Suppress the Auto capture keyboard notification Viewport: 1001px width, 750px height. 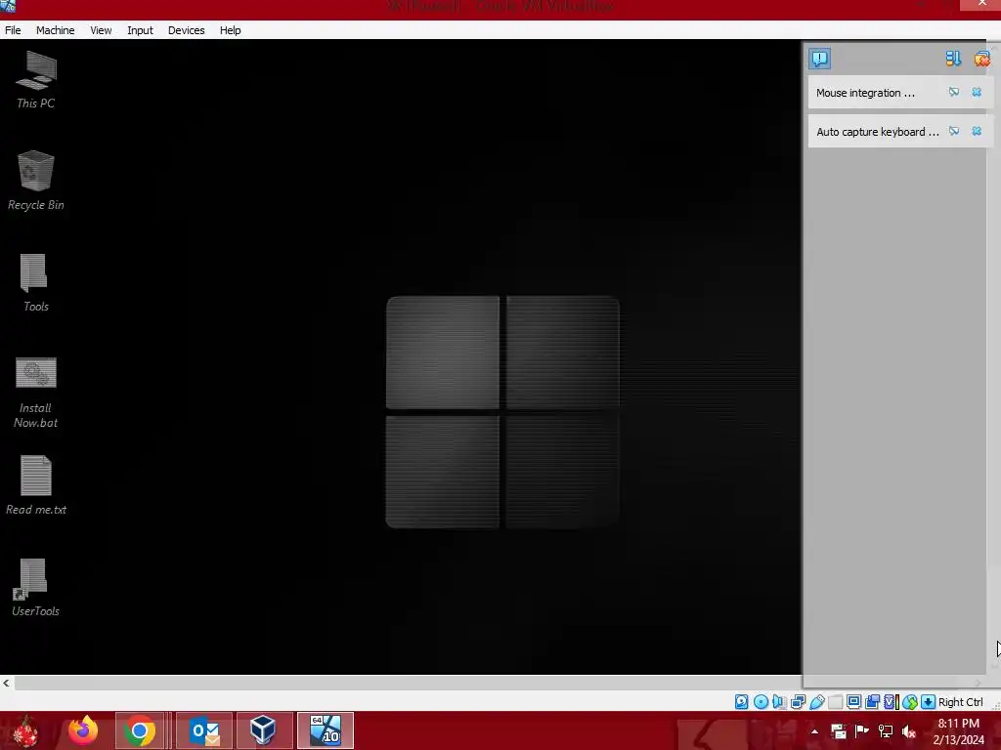click(954, 132)
